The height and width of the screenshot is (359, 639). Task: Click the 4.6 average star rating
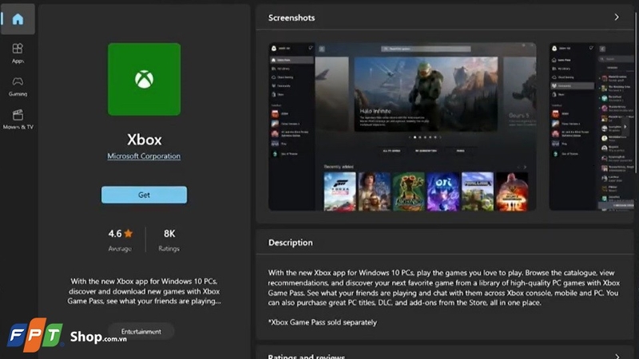[x=121, y=239]
